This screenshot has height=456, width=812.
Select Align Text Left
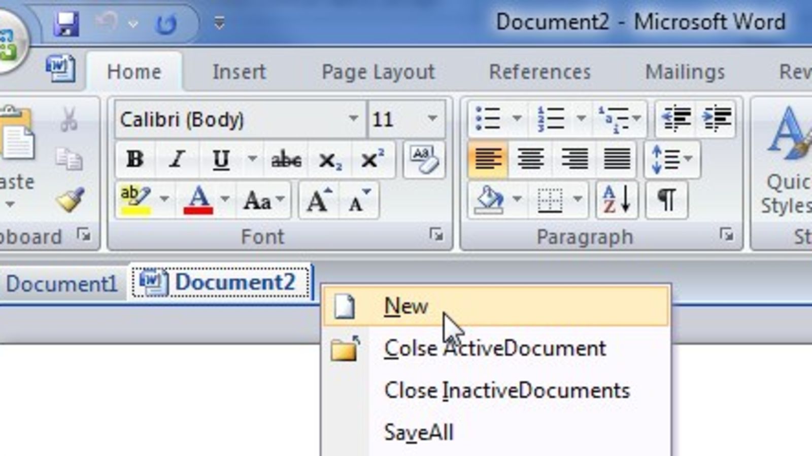point(488,160)
